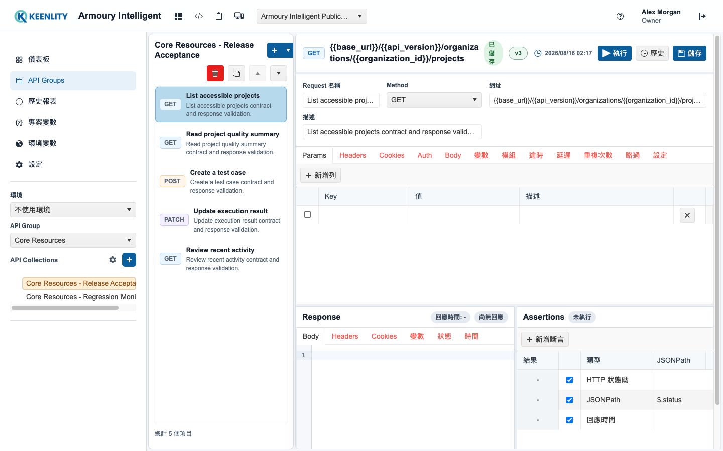The image size is (723, 451).
Task: Click the 網址 URL input field
Action: (597, 100)
